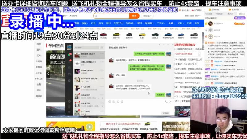Select the PTZeternal 1张办卡 conversation
247x139 pixels.
(89, 80)
